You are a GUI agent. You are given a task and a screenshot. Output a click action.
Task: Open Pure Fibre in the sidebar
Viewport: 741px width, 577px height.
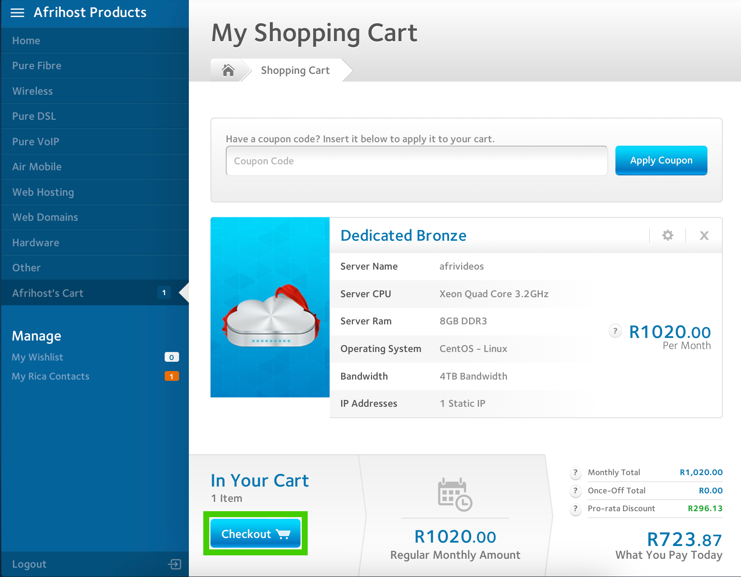(x=37, y=66)
